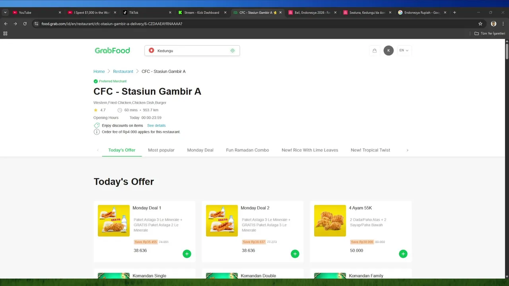This screenshot has width=509, height=286.
Task: Open Monday Deal 1 food thumbnail
Action: pos(114,221)
